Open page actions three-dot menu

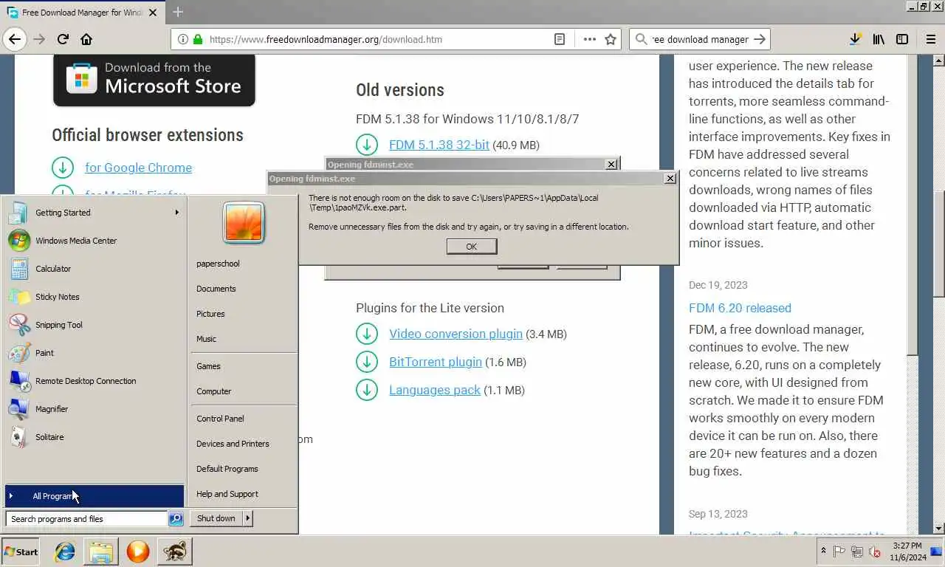pyautogui.click(x=589, y=39)
